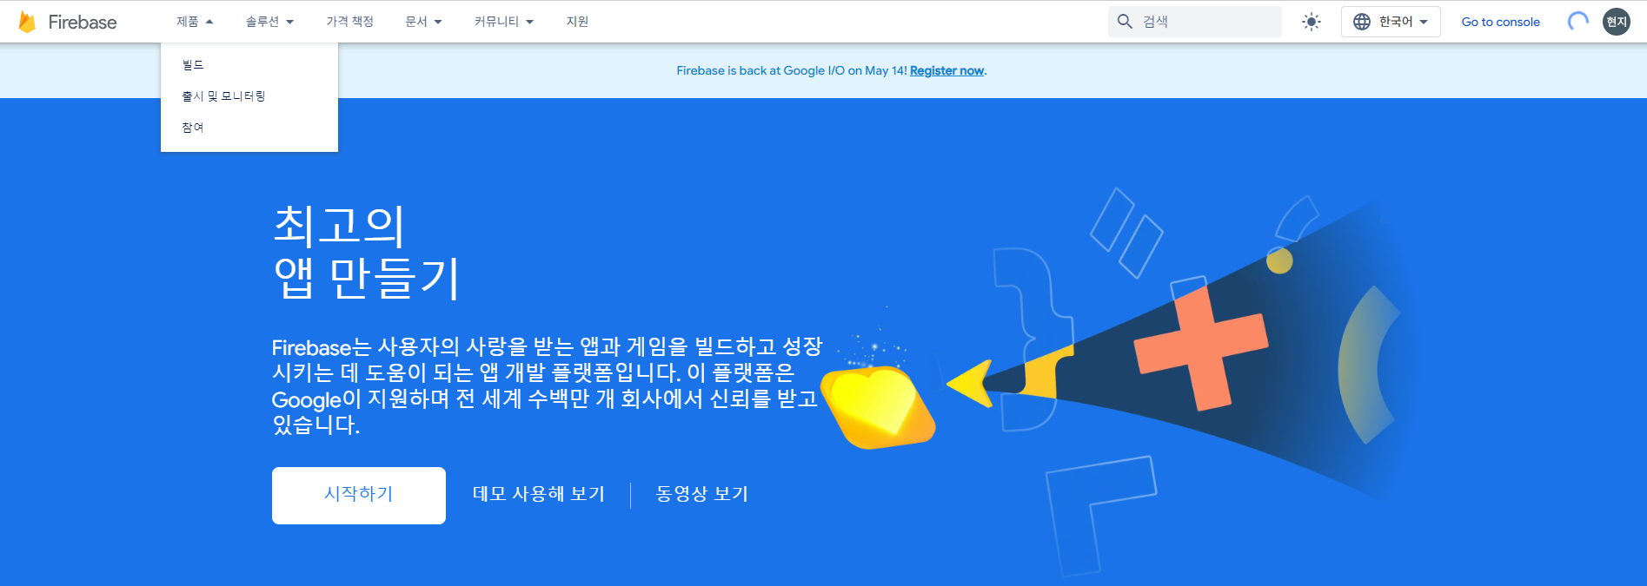Open the 한국어 language dropdown

[1391, 22]
